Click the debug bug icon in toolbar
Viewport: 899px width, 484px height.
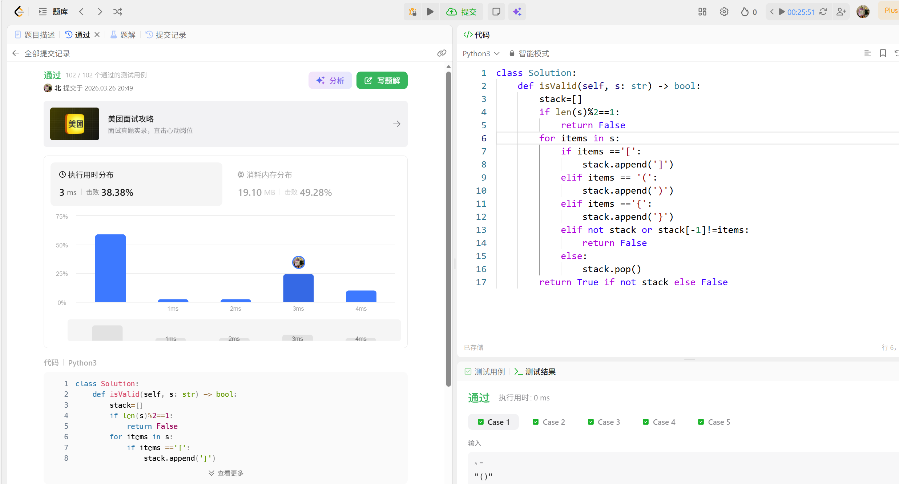click(x=412, y=12)
